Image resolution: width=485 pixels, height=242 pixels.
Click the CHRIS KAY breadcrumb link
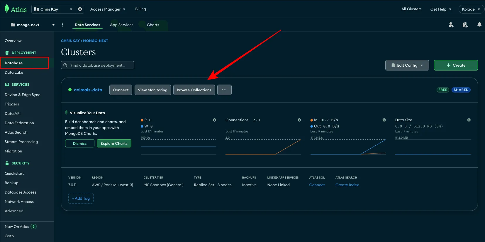[70, 41]
